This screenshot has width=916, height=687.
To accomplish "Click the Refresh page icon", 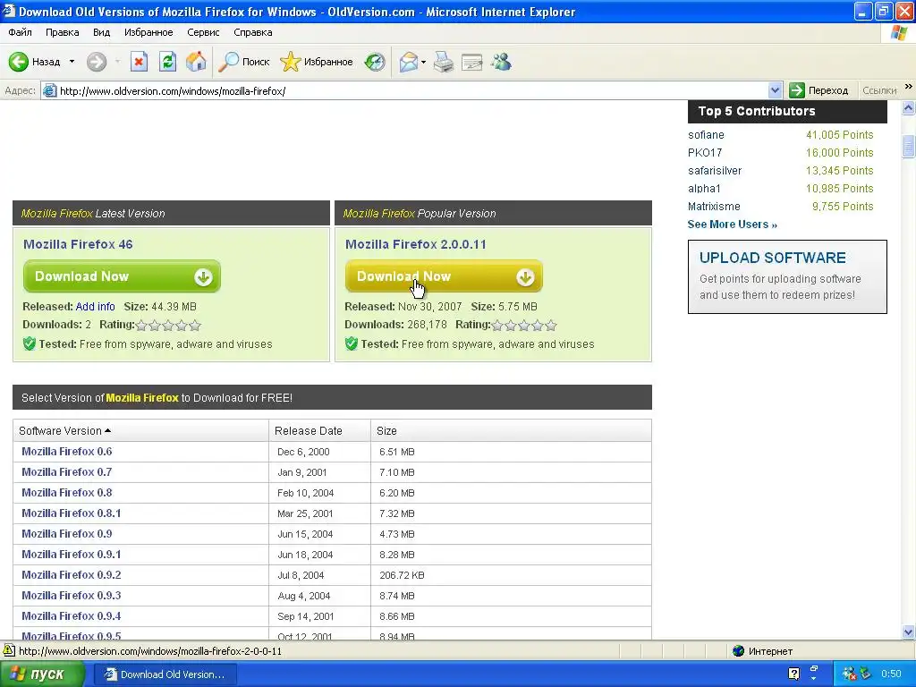I will pyautogui.click(x=167, y=62).
